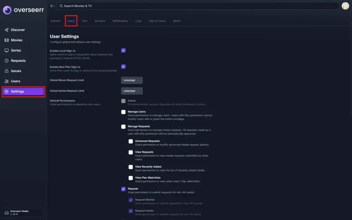Switch to the Plex settings tab
Viewport: 352px width, 220px height.
[85, 21]
